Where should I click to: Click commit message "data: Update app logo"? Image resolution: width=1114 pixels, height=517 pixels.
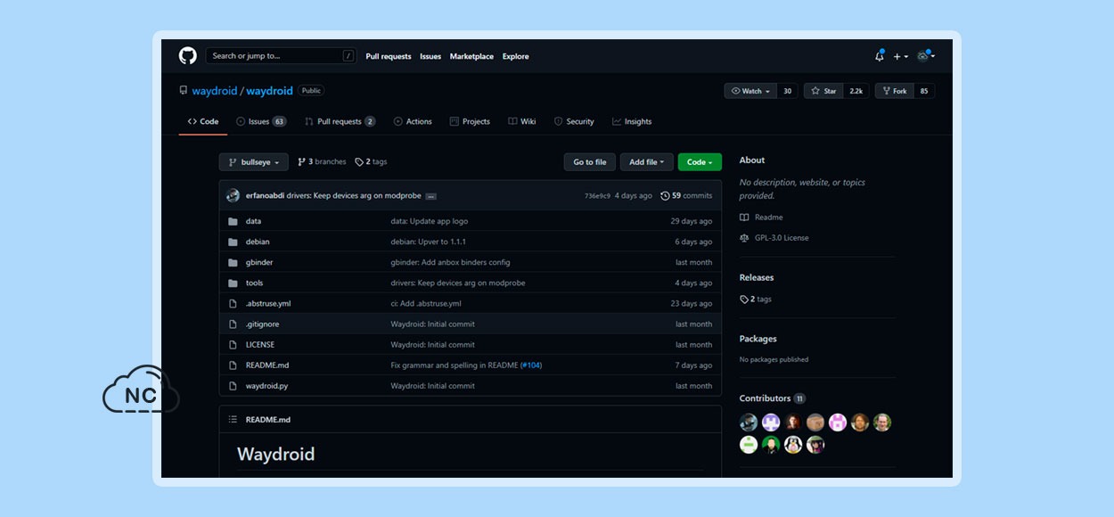coord(430,221)
